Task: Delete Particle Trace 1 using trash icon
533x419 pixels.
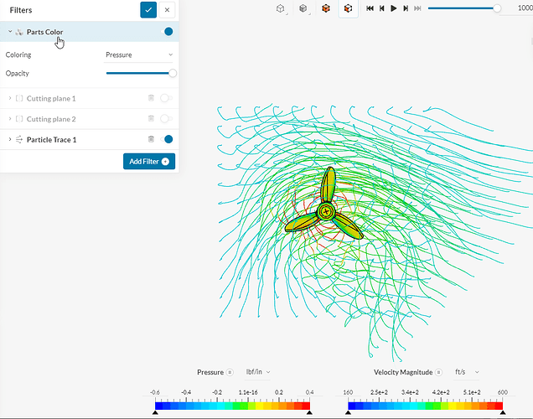Action: pyautogui.click(x=151, y=139)
